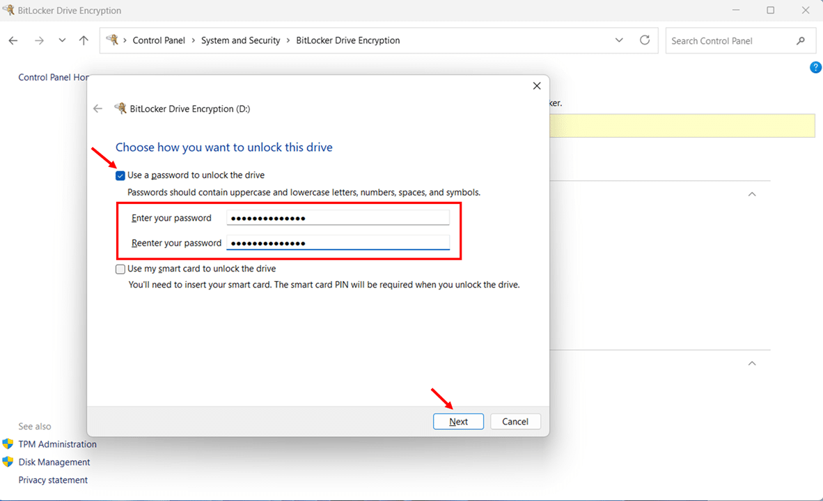Screen dimensions: 823x501
Task: Go up one level with up arrow
Action: point(84,40)
